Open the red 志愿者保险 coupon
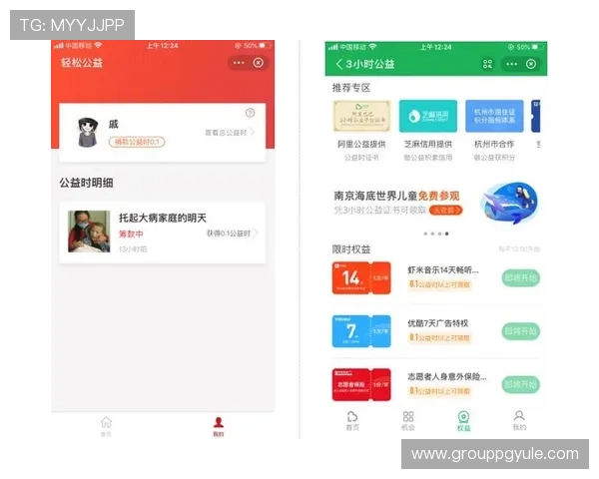This screenshot has width=599, height=479. [361, 384]
